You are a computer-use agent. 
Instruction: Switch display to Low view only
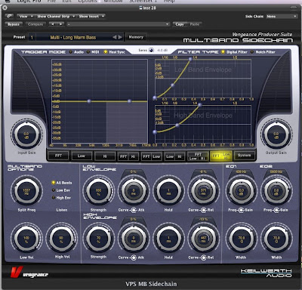(x=82, y=156)
